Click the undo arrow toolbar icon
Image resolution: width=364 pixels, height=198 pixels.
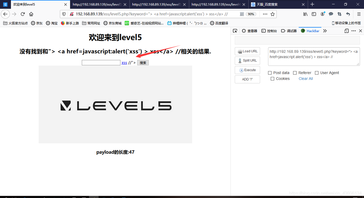coord(348,14)
